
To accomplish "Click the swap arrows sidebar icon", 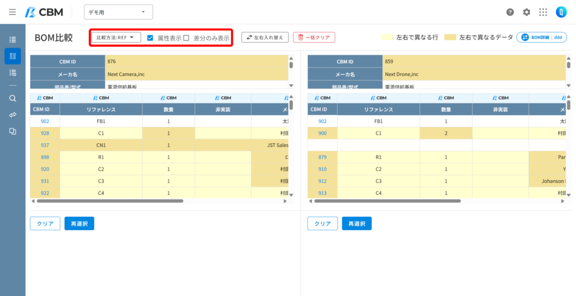I will tap(12, 115).
